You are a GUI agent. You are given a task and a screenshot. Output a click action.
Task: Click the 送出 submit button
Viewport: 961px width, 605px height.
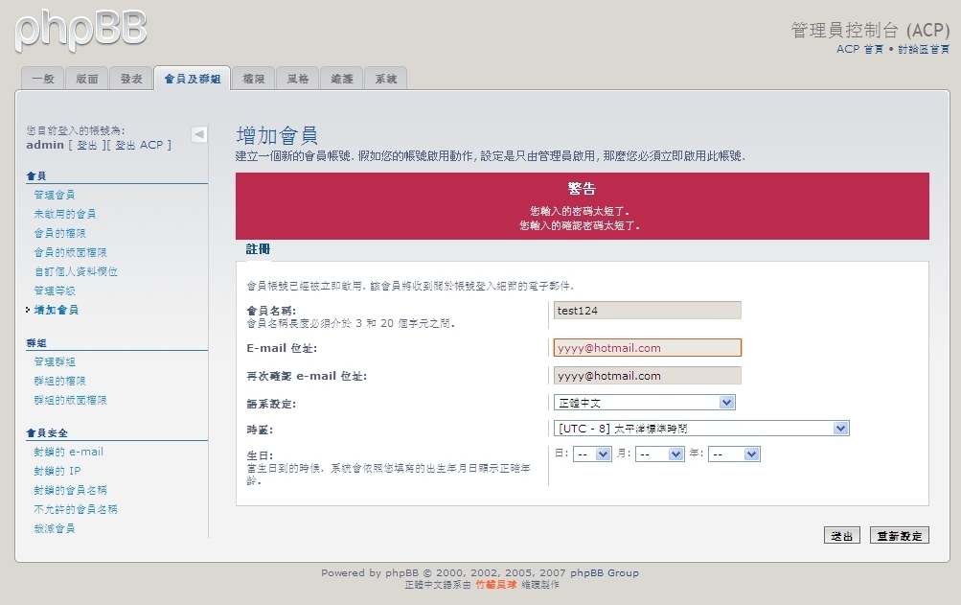click(842, 536)
